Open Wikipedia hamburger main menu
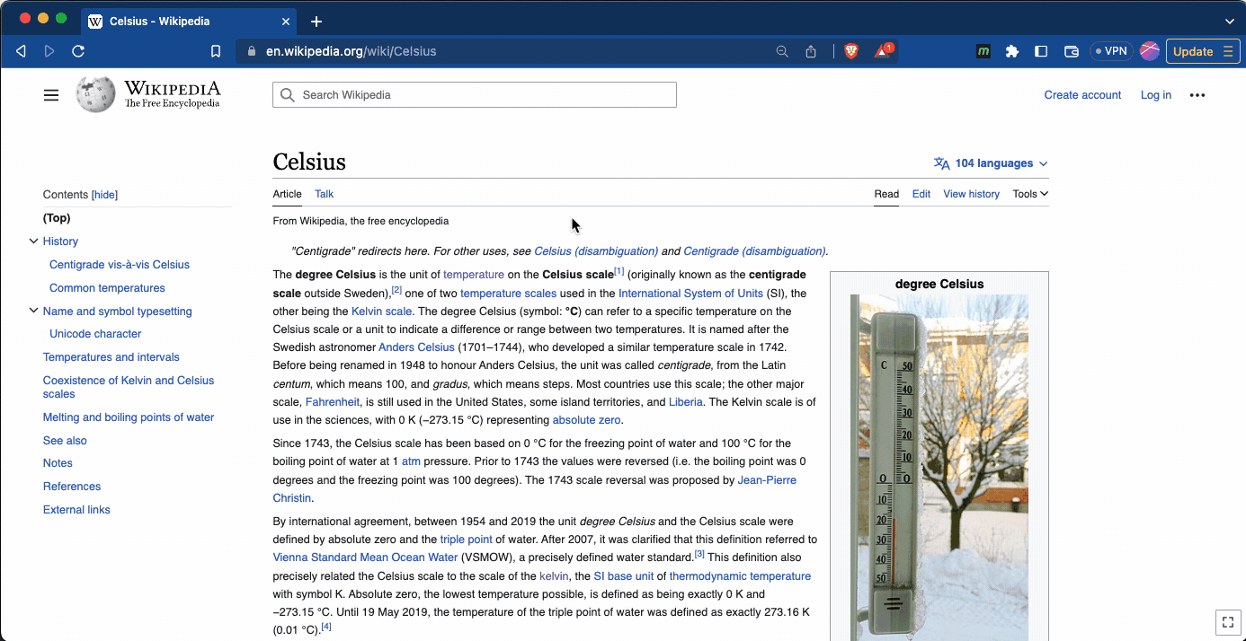The image size is (1246, 641). coord(51,95)
